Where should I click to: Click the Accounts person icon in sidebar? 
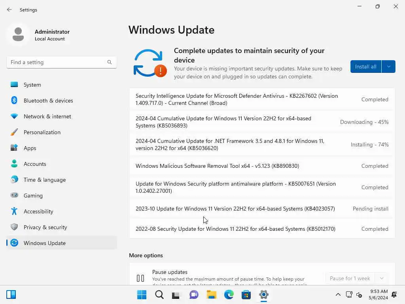14,163
